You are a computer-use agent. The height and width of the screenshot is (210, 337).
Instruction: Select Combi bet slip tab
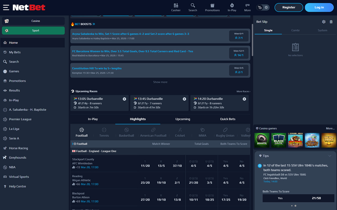point(295,30)
